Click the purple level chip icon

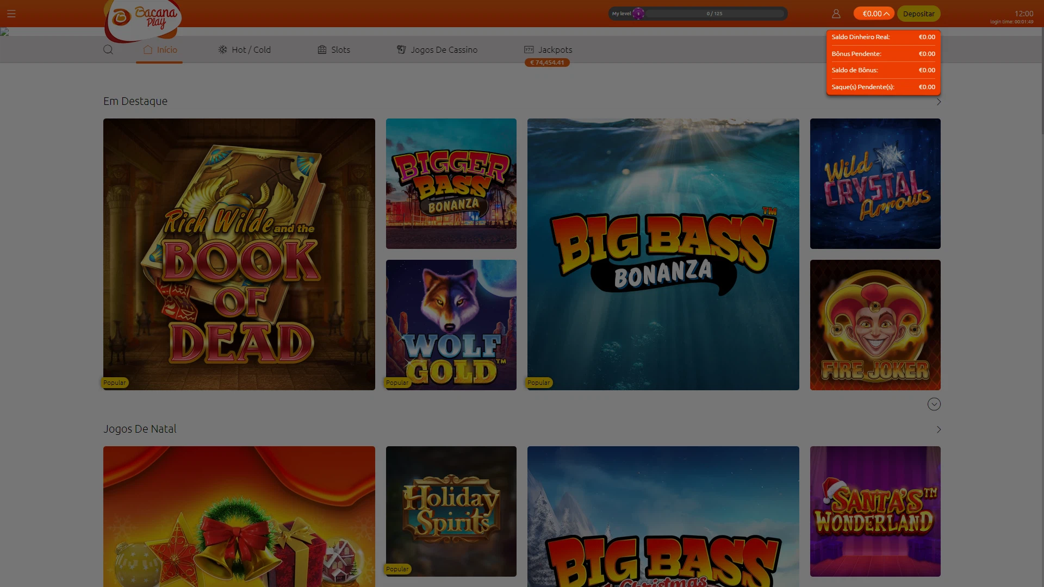coord(638,14)
